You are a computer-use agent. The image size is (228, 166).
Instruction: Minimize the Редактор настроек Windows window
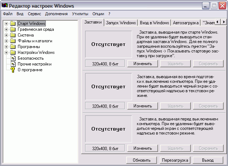[206, 6]
